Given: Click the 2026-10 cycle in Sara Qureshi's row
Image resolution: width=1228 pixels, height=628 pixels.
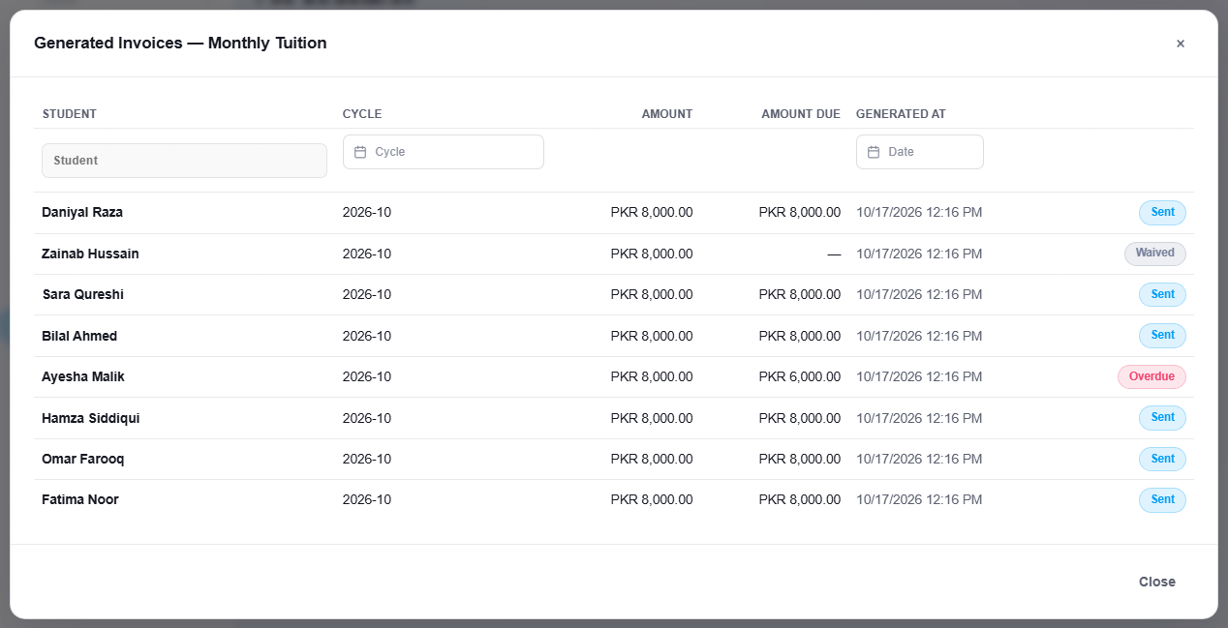Looking at the screenshot, I should [367, 294].
